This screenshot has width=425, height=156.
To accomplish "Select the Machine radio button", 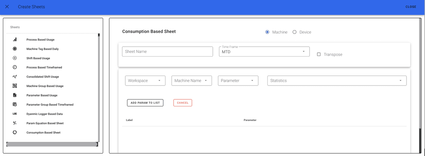I will 267,32.
